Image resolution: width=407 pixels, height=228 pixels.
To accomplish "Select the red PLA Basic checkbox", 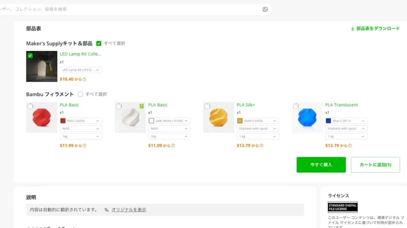I will pos(30,106).
